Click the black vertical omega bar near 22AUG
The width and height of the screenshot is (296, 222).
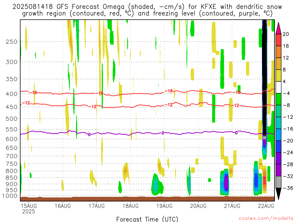click(x=264, y=77)
